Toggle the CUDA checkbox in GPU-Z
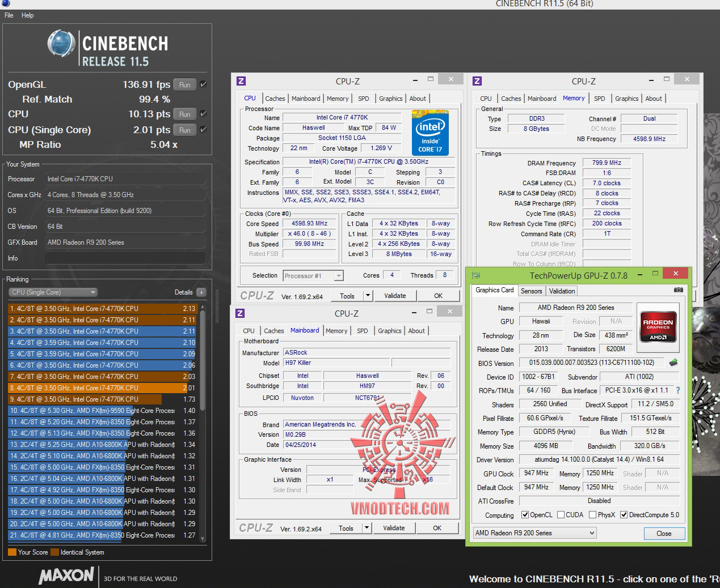The width and height of the screenshot is (720, 588). tap(561, 515)
